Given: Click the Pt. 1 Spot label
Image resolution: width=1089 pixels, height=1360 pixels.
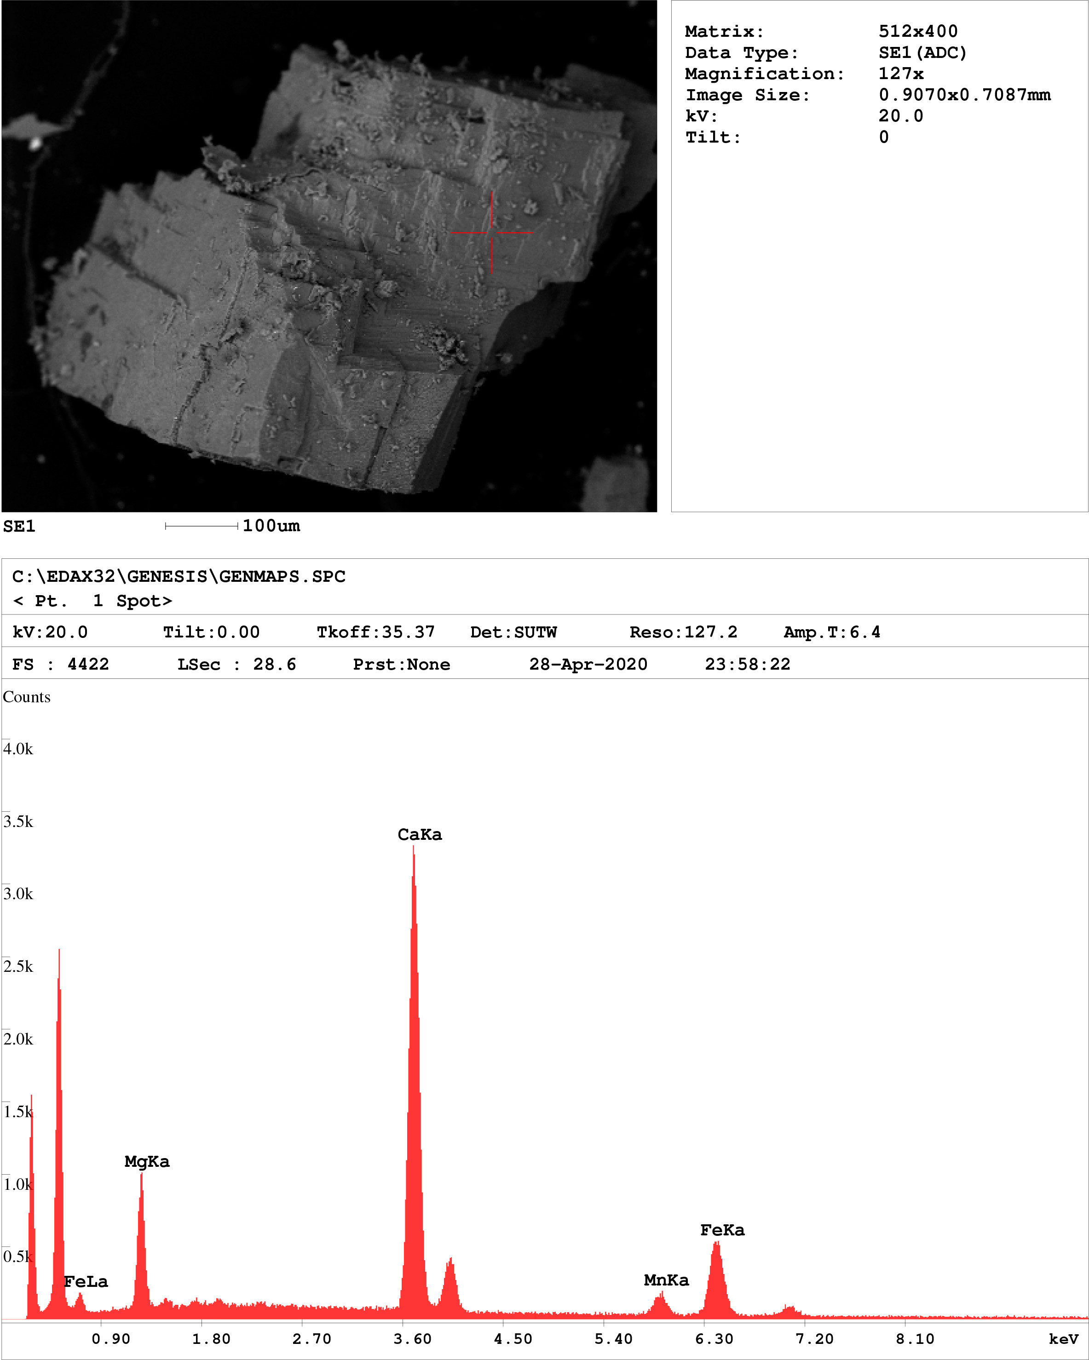Looking at the screenshot, I should [x=92, y=601].
